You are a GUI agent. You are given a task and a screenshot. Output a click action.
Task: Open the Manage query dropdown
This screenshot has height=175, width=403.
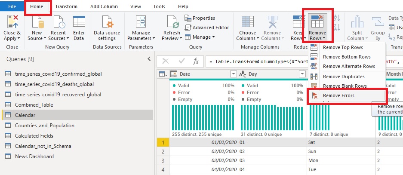pyautogui.click(x=200, y=37)
